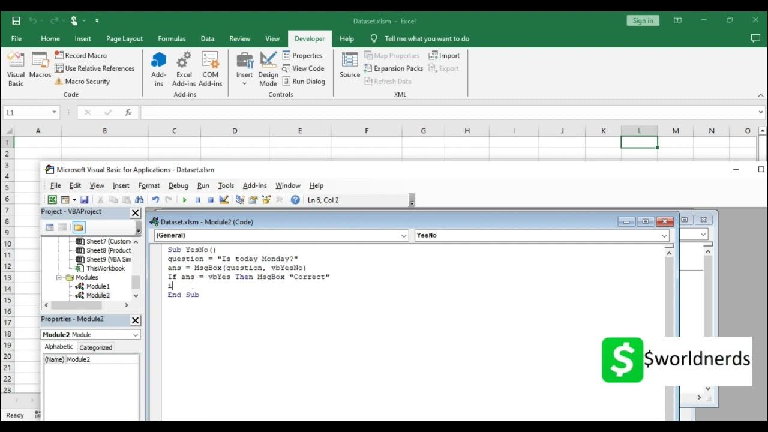
Task: Toggle Design Mode in Controls group
Action: tap(268, 70)
